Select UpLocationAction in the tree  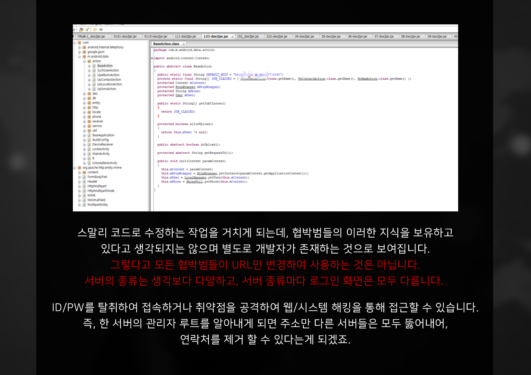coord(109,84)
